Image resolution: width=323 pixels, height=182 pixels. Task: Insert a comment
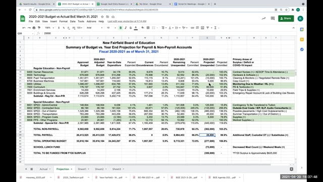tap(197, 28)
